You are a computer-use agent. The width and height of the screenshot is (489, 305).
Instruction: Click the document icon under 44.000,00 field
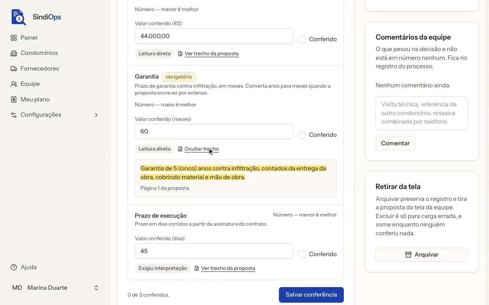point(180,54)
